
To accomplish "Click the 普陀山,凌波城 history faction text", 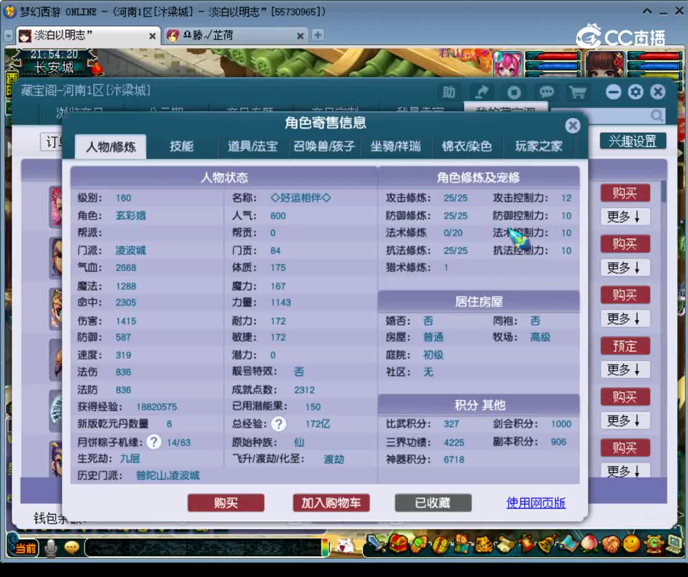I will (x=168, y=475).
